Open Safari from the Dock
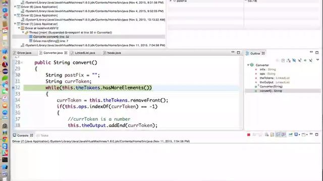This screenshot has width=323, height=181. pos(5,10)
